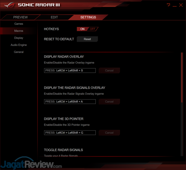Open the General settings section

click(19, 52)
